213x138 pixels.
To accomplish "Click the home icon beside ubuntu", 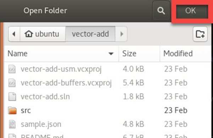I will [29, 34].
